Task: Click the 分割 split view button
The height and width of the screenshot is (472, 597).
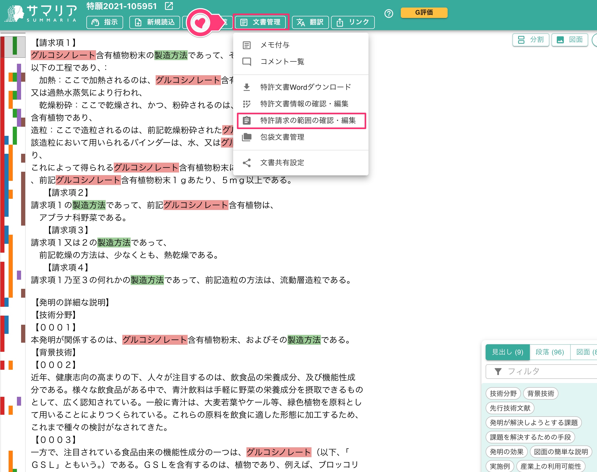Action: (x=531, y=40)
